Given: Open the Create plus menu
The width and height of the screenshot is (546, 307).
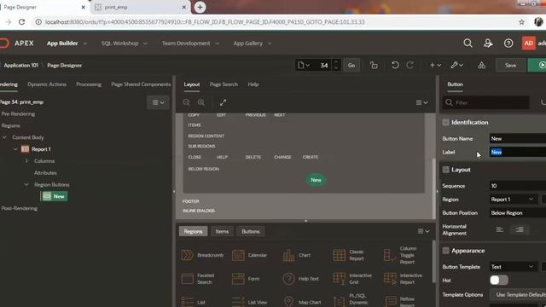Looking at the screenshot, I should [435, 65].
